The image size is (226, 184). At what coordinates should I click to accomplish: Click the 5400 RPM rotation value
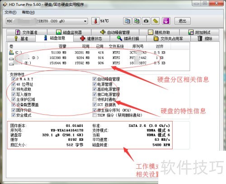click(161, 145)
